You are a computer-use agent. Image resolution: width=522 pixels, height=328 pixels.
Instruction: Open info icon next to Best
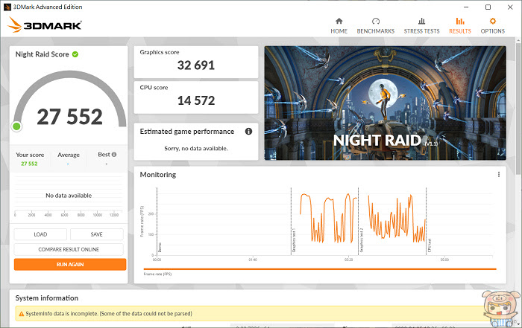point(114,155)
